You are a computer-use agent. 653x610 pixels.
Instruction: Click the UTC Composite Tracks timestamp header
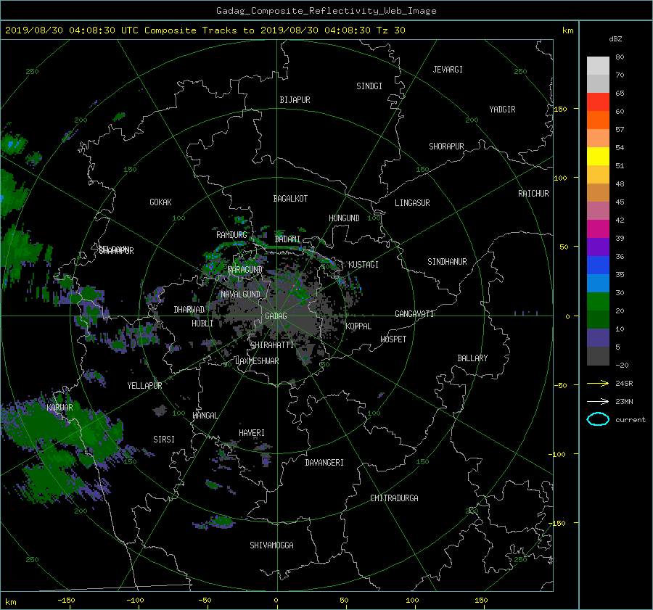point(205,30)
